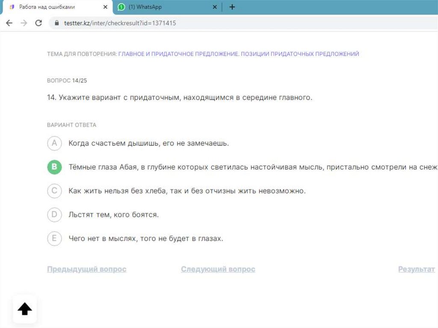Select answer option E
This screenshot has width=438, height=328.
(54, 238)
